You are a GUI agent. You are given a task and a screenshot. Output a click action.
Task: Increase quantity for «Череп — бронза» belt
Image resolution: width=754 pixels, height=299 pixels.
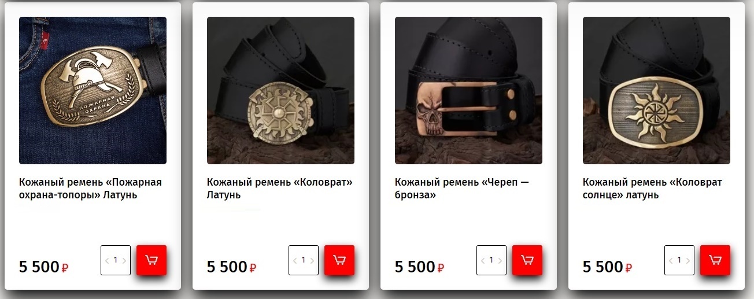(500, 261)
